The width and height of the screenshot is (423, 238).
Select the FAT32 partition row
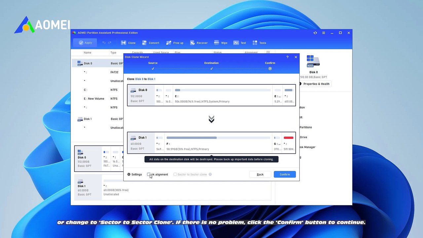pyautogui.click(x=98, y=72)
